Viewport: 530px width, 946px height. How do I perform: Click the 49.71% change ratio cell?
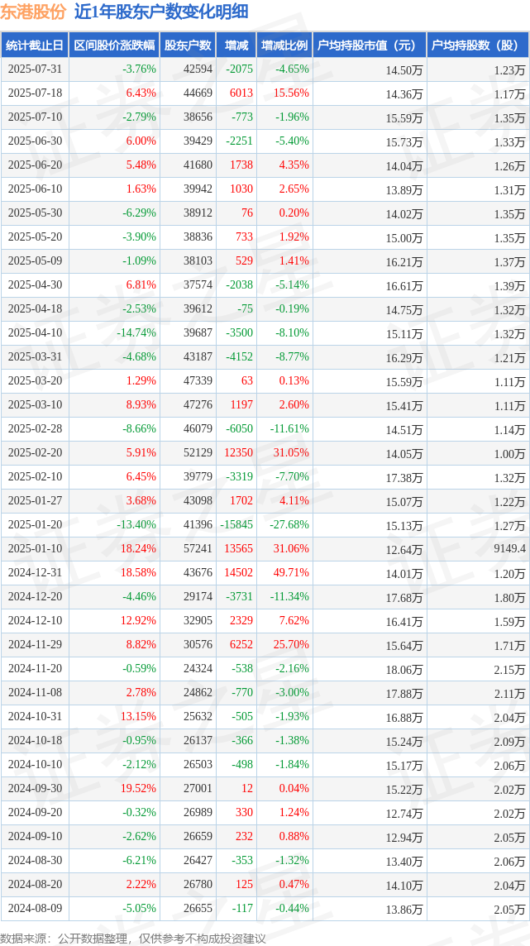(292, 572)
